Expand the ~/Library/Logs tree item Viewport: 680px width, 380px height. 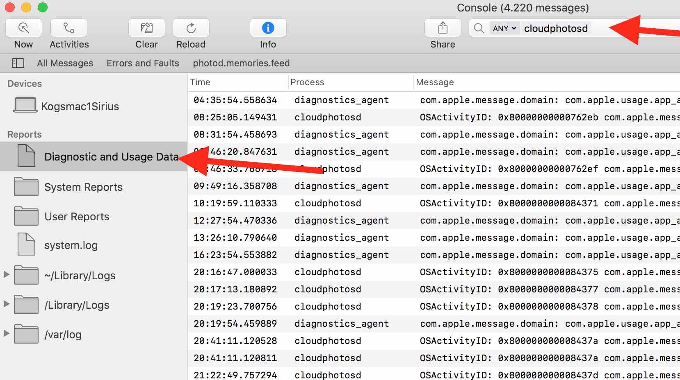[6, 275]
